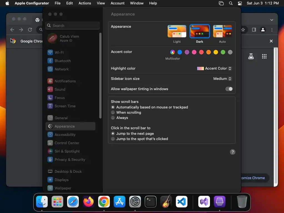This screenshot has height=213, width=284.
Task: Select Always show scroll bars option
Action: (x=120, y=118)
